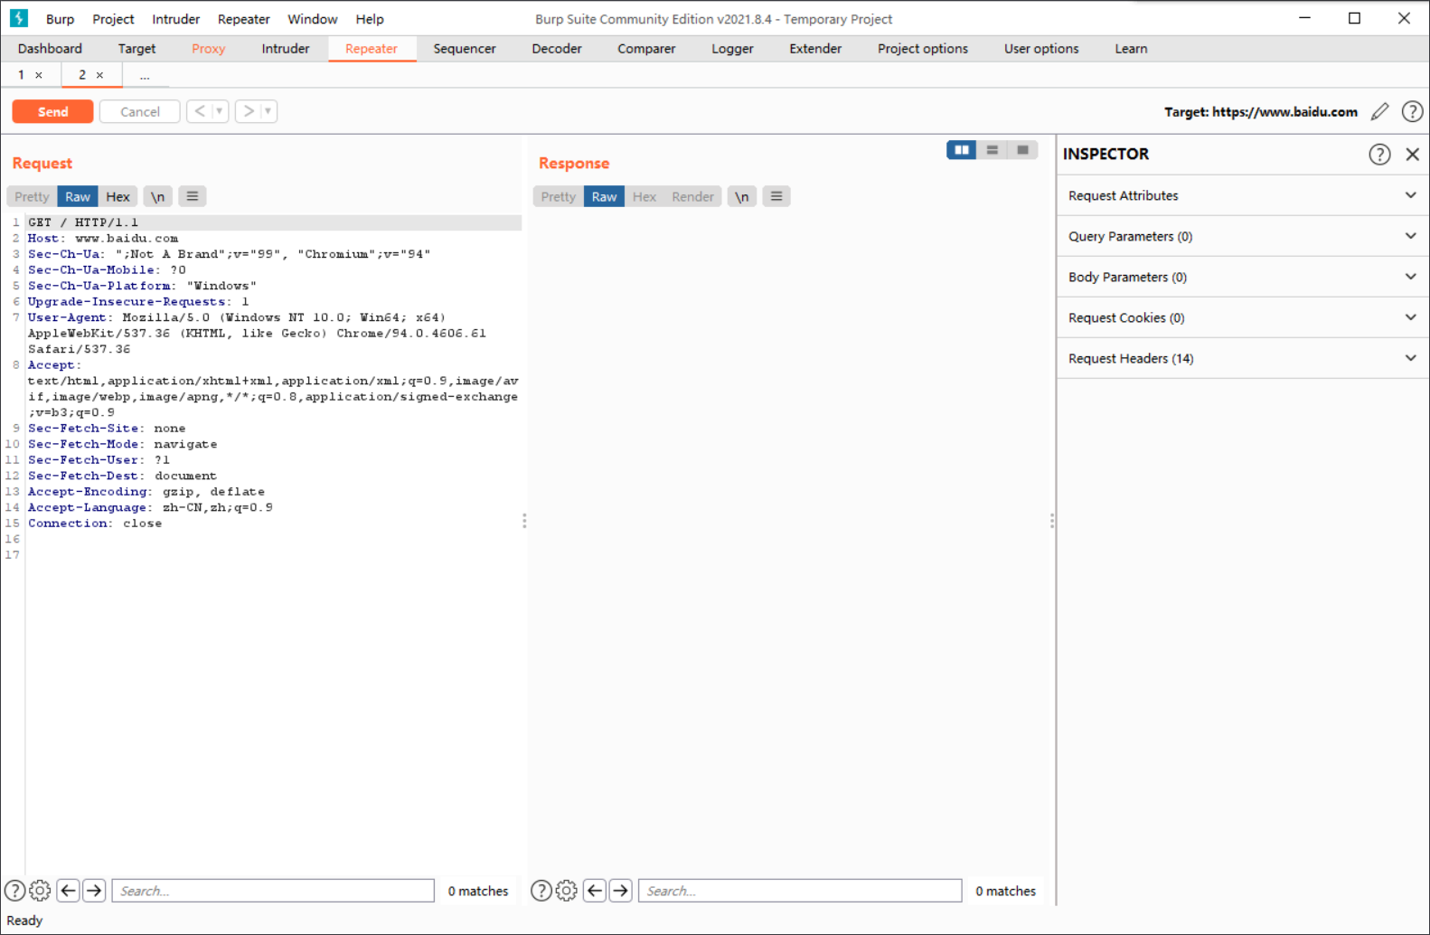Close Repeater tab 1
1430x935 pixels.
point(39,75)
